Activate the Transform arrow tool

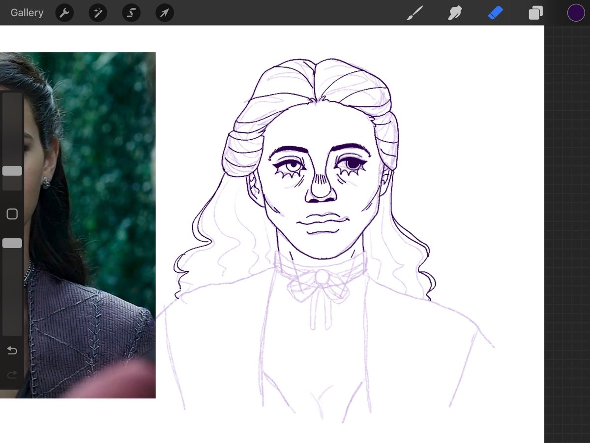tap(165, 13)
